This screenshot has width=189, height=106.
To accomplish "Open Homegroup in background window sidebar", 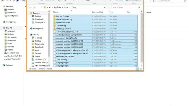I will (9, 22).
